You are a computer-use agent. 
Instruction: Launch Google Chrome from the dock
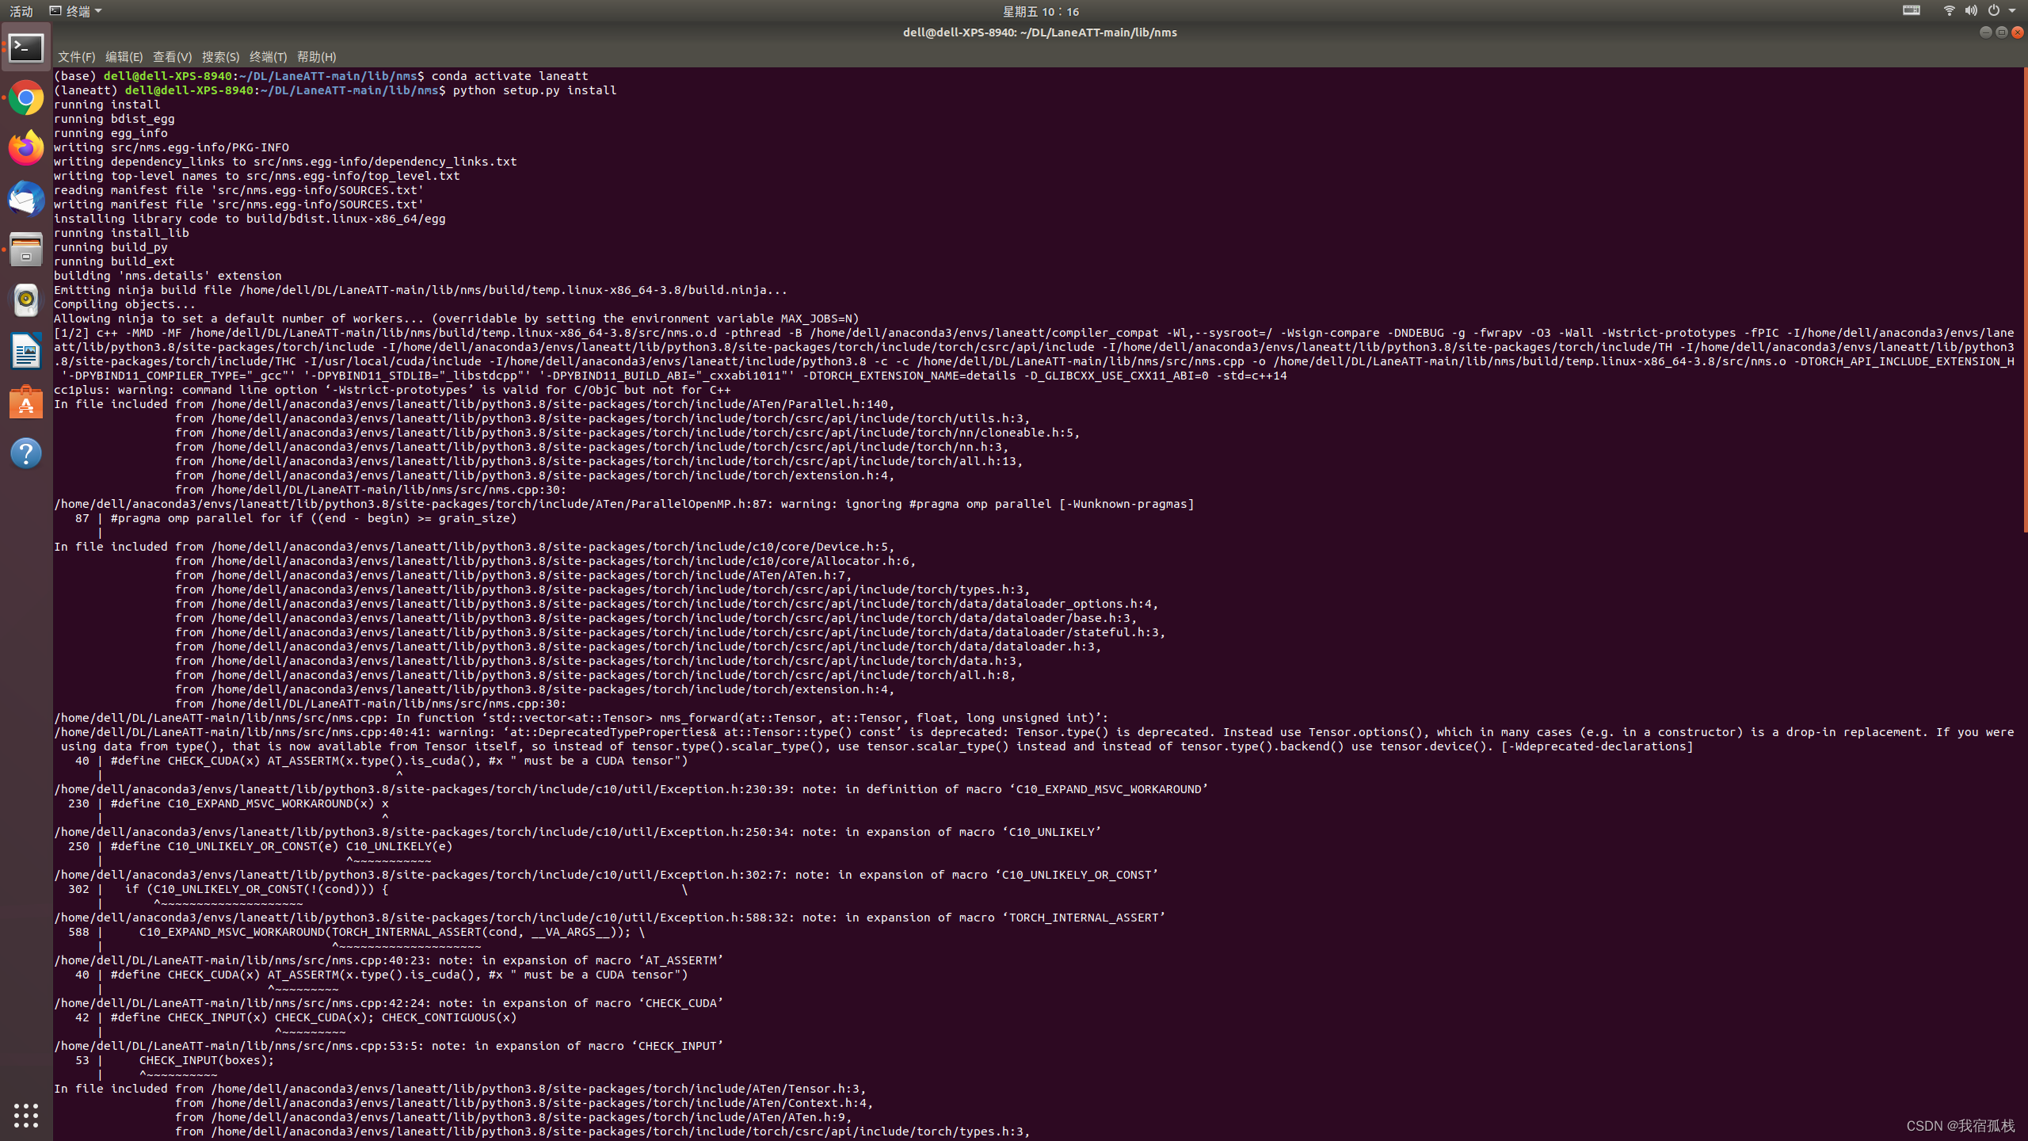pos(26,98)
